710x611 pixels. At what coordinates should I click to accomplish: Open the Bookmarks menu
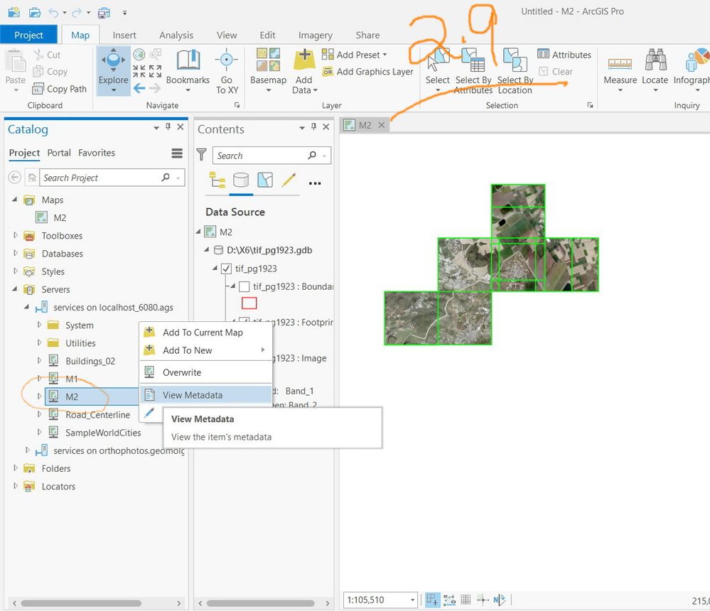click(x=188, y=70)
